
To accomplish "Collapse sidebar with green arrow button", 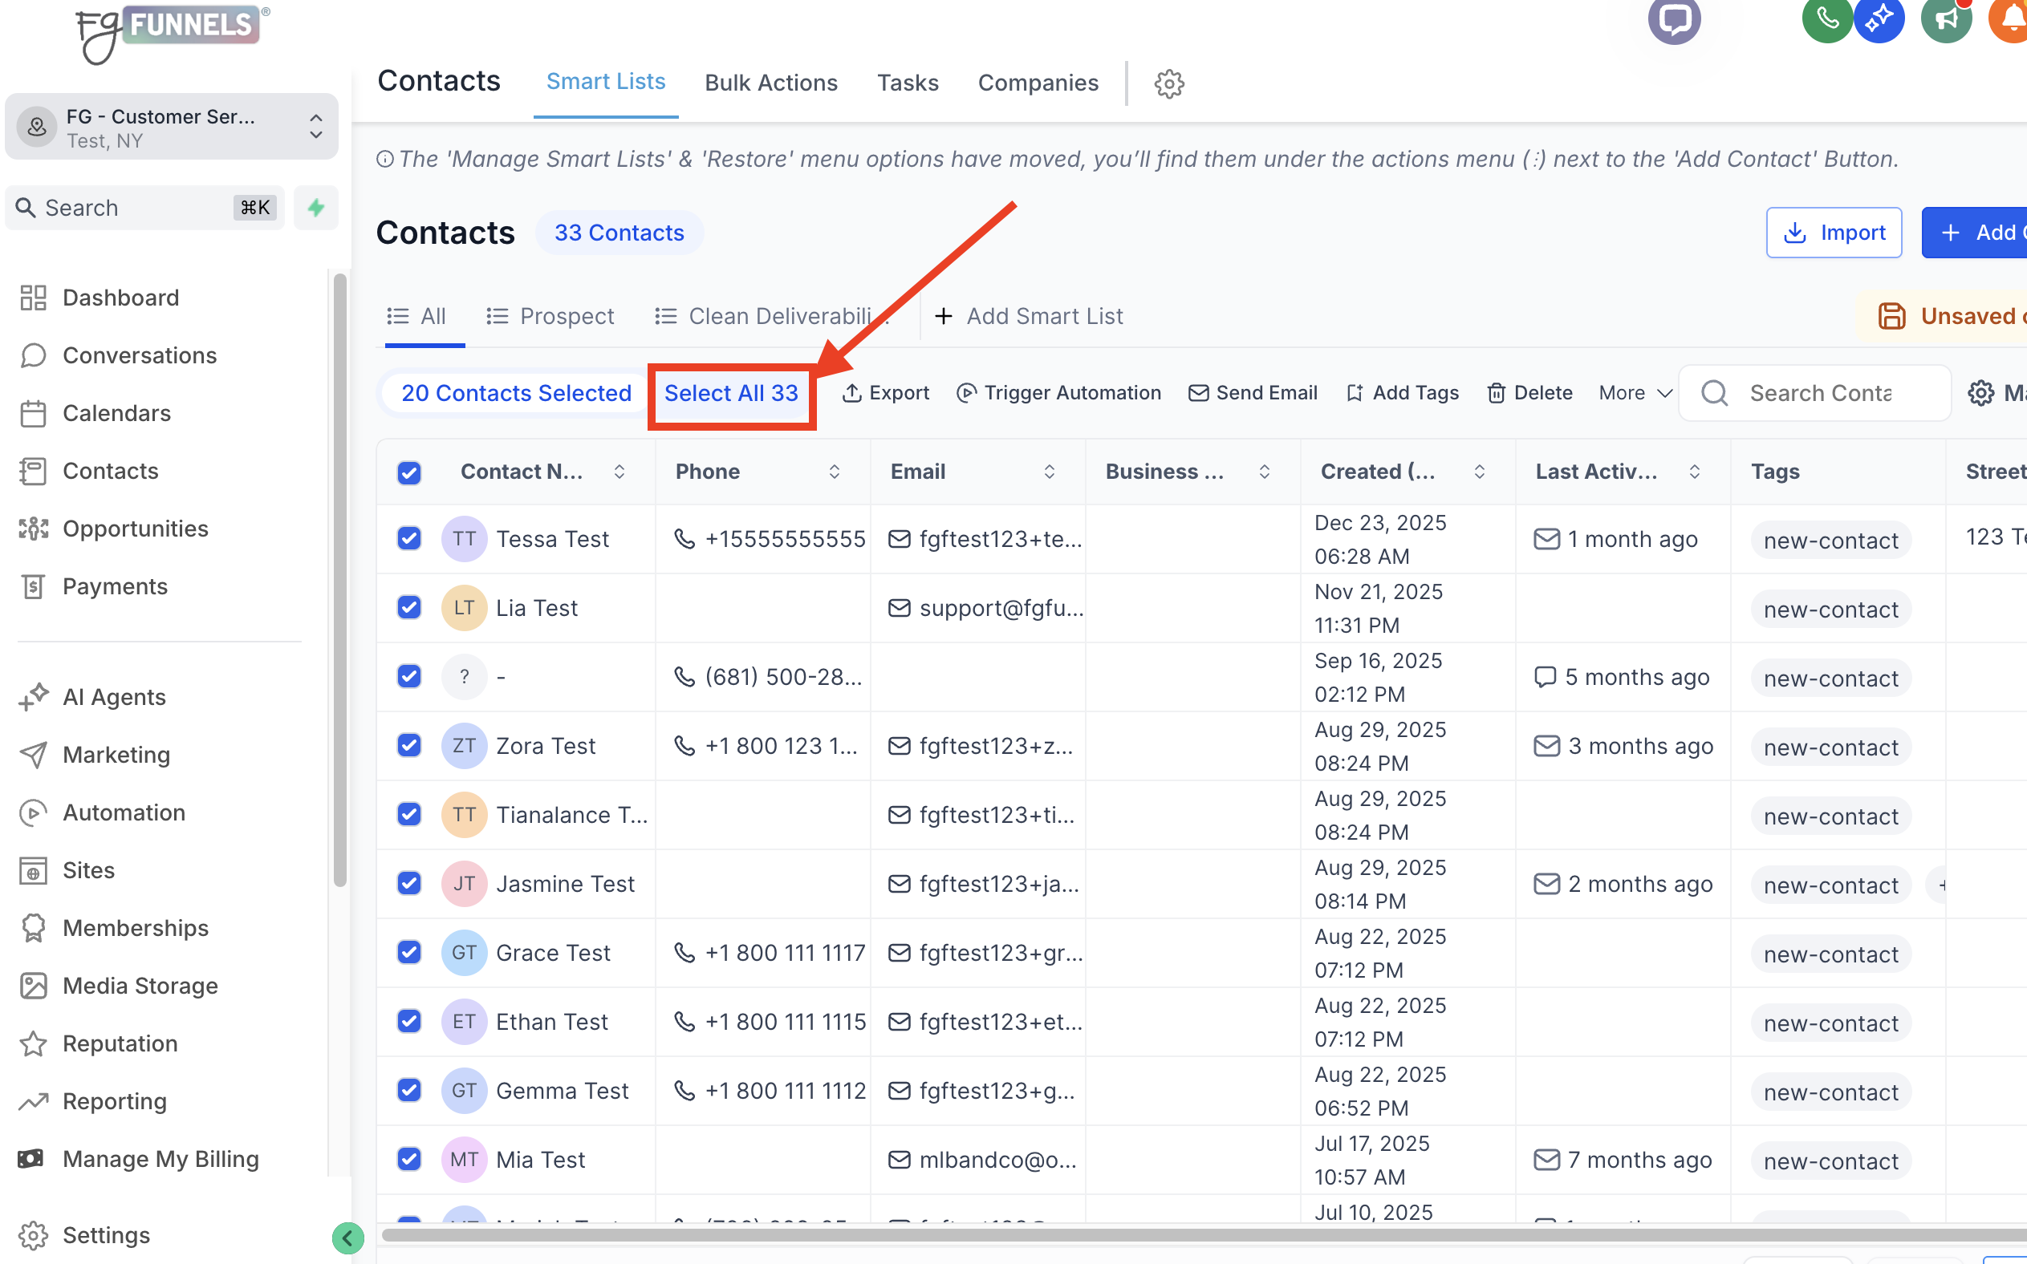I will [348, 1238].
